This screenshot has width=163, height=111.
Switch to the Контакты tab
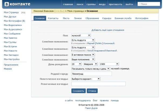point(53,18)
